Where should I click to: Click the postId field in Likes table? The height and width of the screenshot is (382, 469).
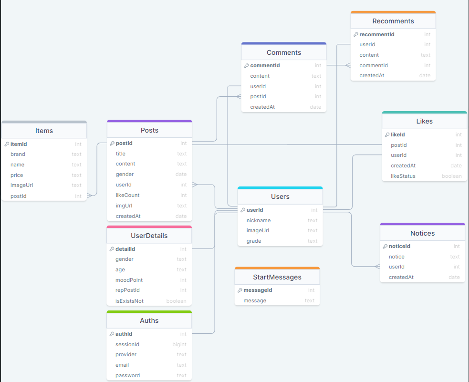coord(425,145)
